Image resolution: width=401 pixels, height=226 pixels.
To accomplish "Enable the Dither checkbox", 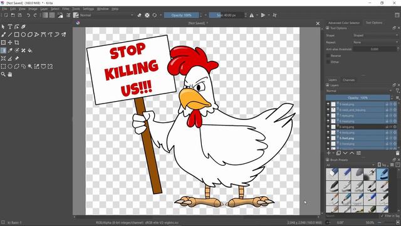I will pos(328,62).
